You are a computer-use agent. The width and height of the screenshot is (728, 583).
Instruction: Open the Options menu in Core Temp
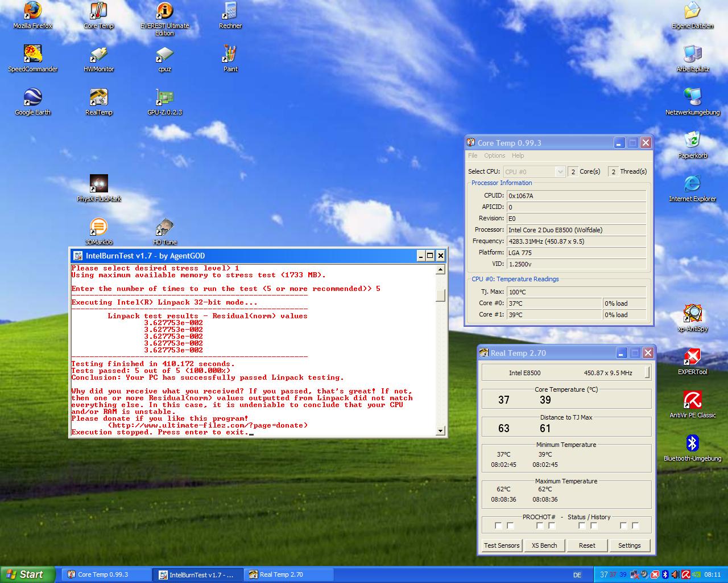[495, 155]
